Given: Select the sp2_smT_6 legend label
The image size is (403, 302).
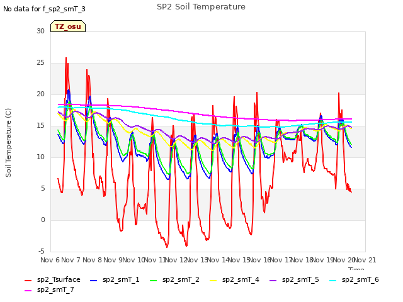Looking at the screenshot, I should tap(360, 279).
